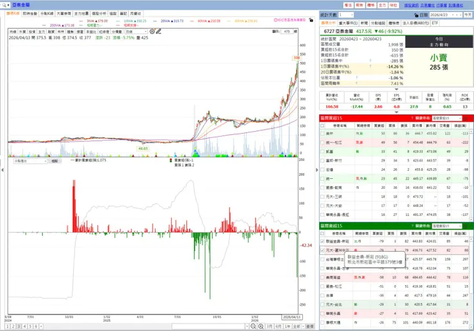Screen dimensions: 474x331
Task: Click the pink circle info icon above chart
Action: click(x=275, y=20)
